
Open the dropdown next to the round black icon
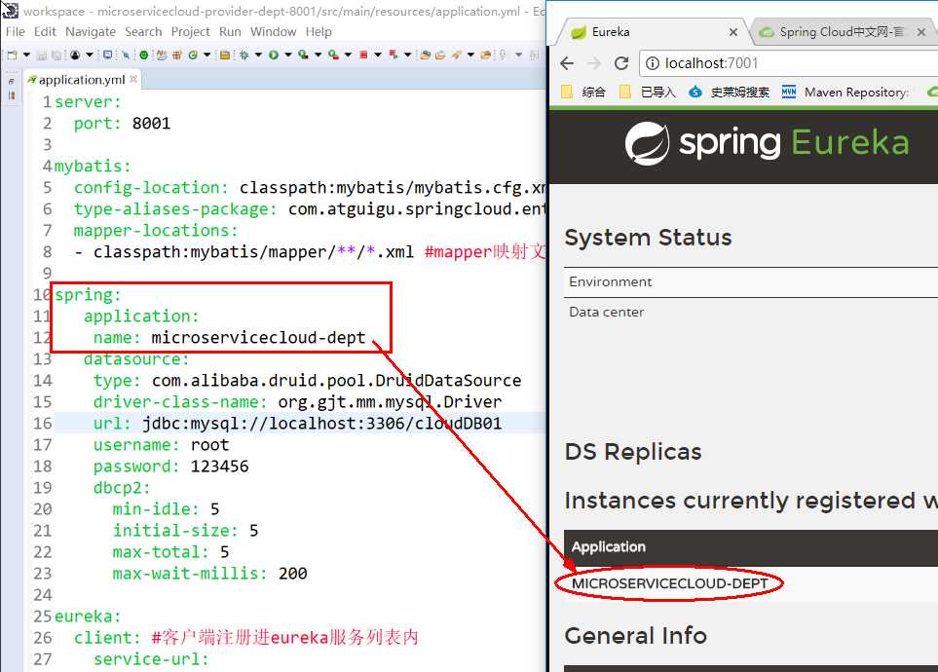90,56
